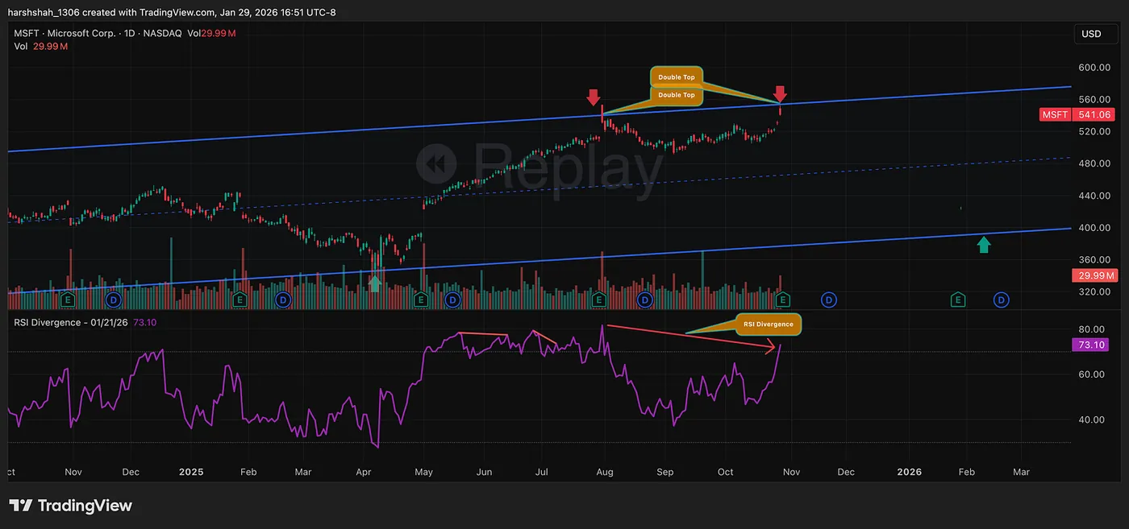Click the earnings E marker between Apr and May
This screenshot has height=529, width=1129.
420,300
